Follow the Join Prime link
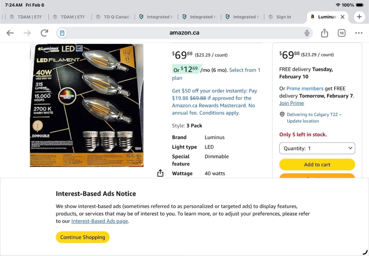 point(291,103)
